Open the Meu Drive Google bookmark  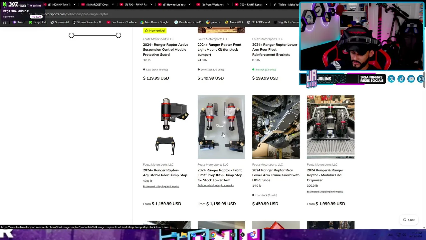pyautogui.click(x=155, y=22)
